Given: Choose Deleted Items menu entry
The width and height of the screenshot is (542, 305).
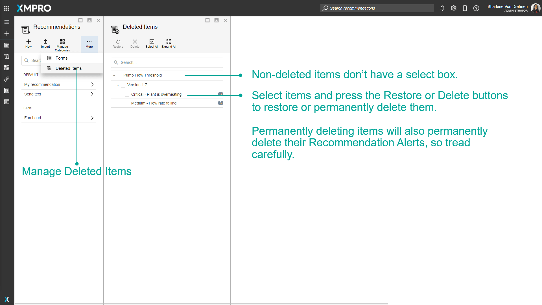Looking at the screenshot, I should (68, 68).
